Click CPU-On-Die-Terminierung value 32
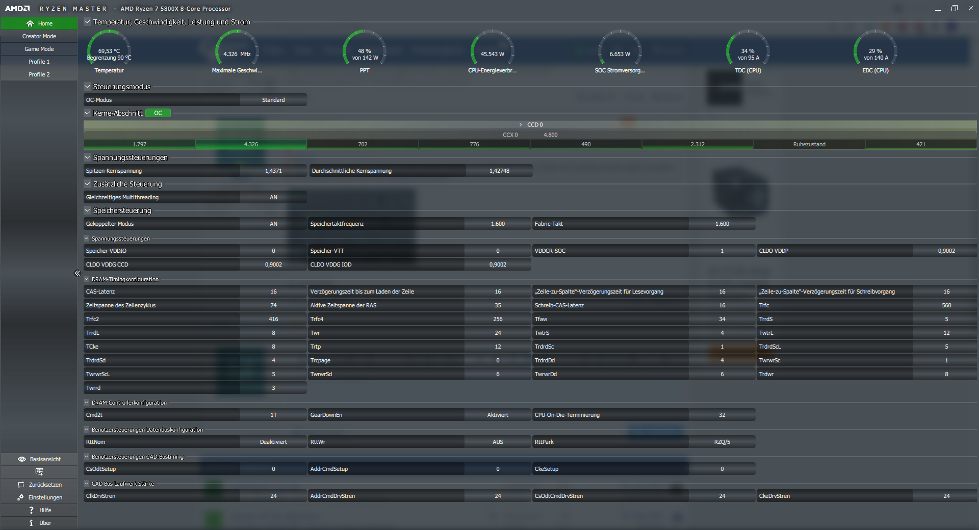Image resolution: width=979 pixels, height=530 pixels. click(722, 415)
